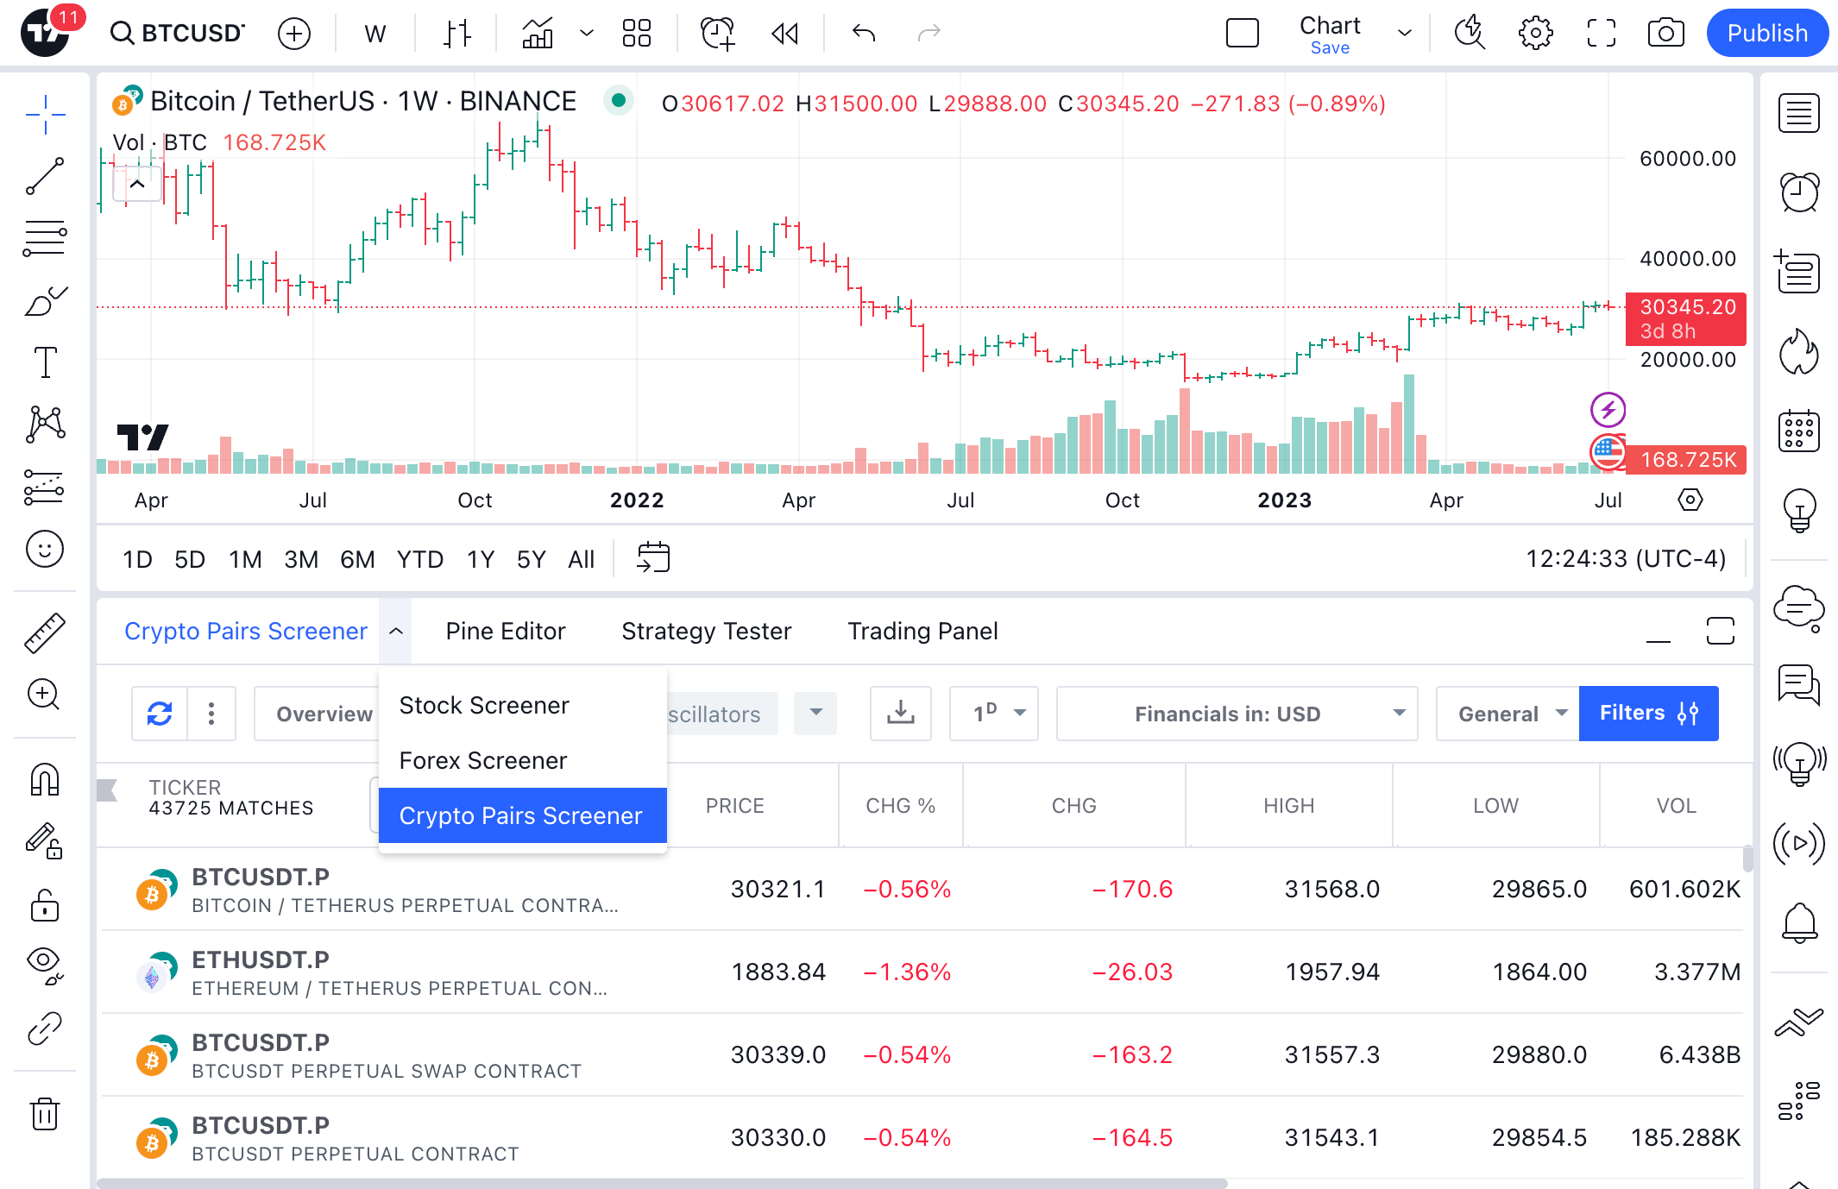Collapse the indicator legend chevron
Viewport: 1838px width, 1189px height.
[x=137, y=184]
